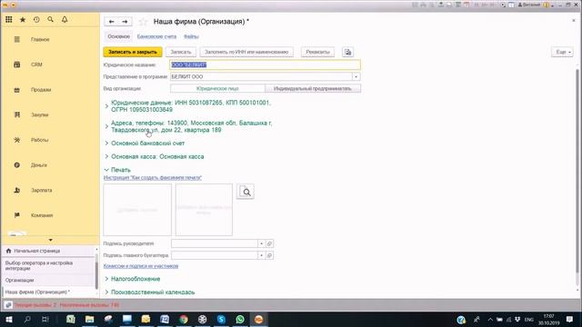The height and width of the screenshot is (327, 582).
Task: Click the facsimile seal image placeholder
Action: [x=204, y=210]
